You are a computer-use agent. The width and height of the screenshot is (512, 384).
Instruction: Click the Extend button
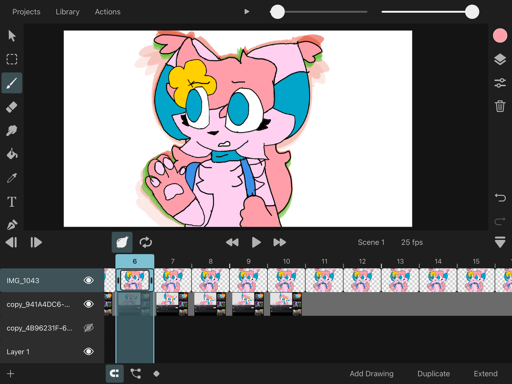(486, 374)
